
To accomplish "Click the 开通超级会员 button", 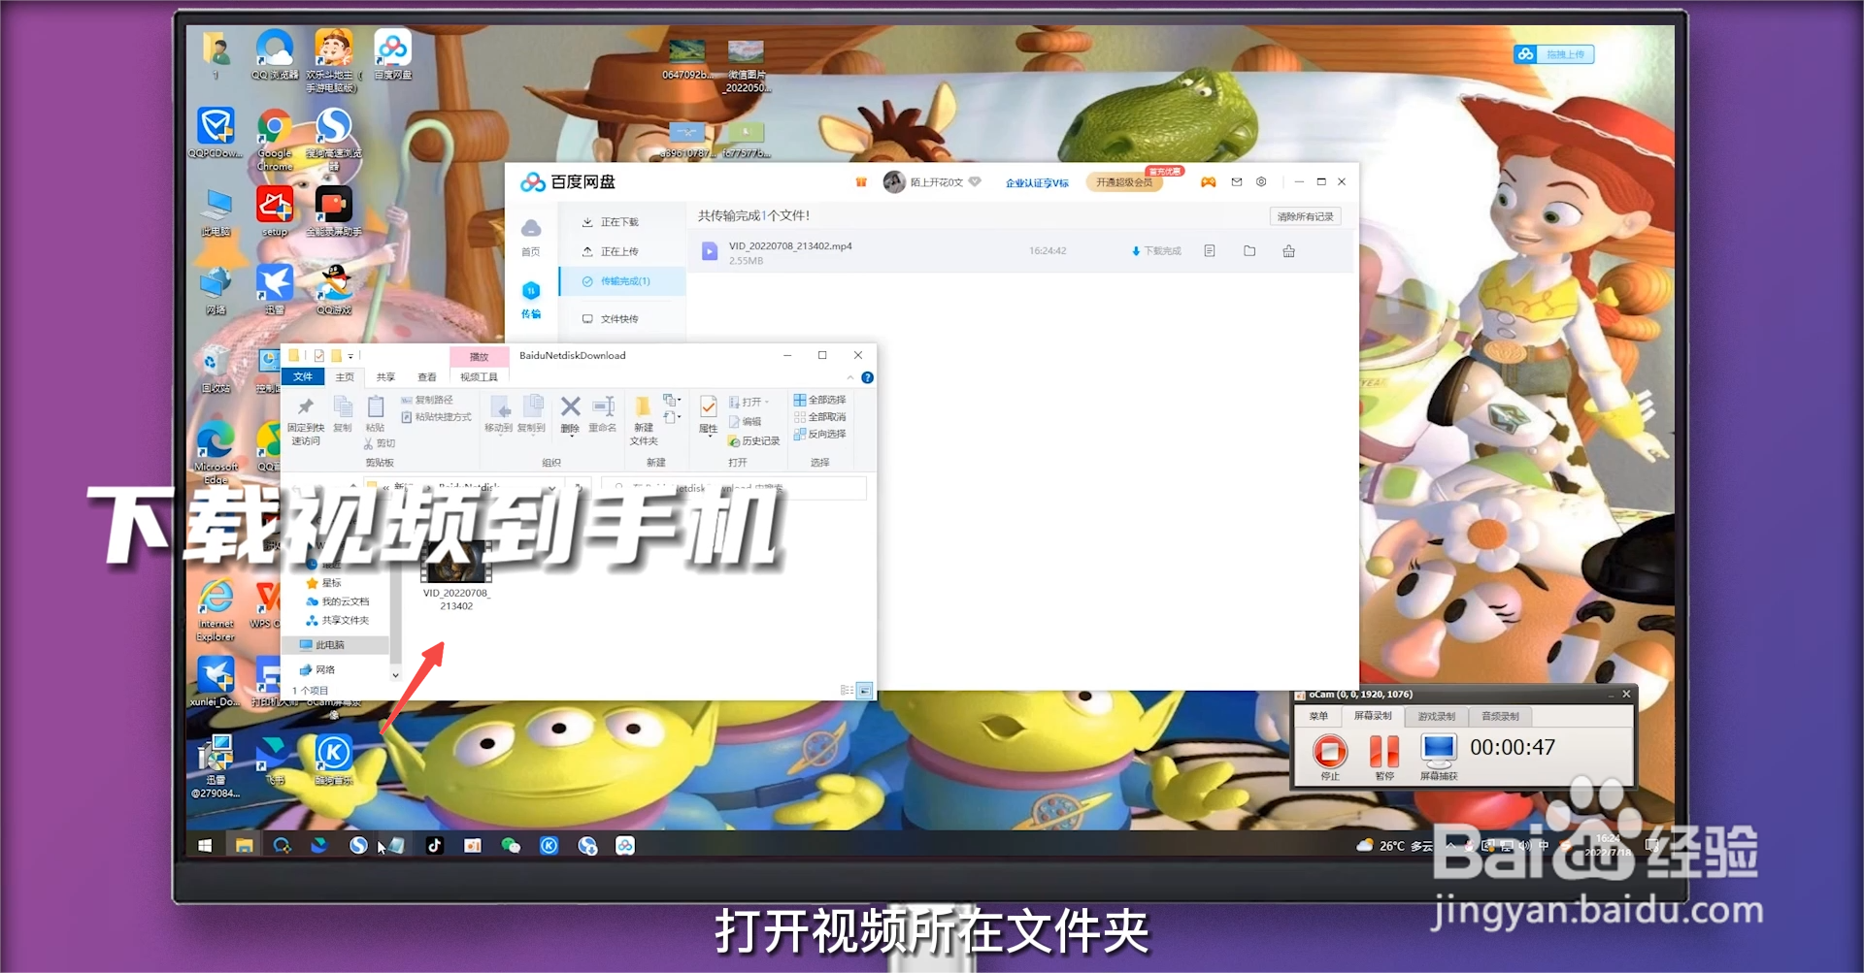I will pos(1124,182).
